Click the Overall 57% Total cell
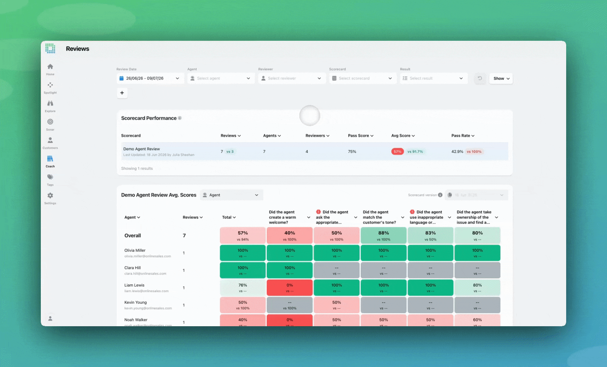Screen dimensions: 607x367 coord(243,235)
